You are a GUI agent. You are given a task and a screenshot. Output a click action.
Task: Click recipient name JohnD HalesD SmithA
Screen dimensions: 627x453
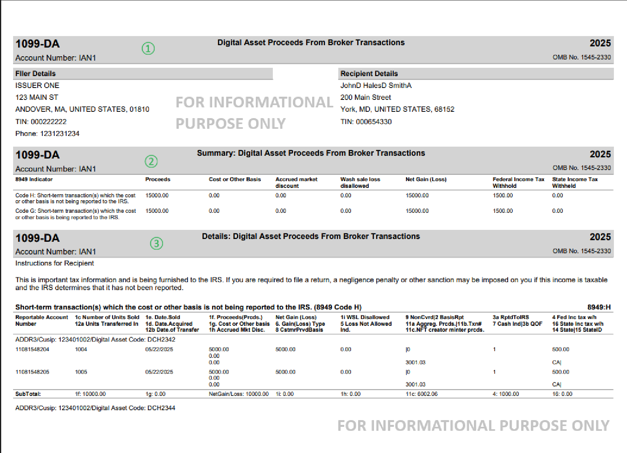pyautogui.click(x=376, y=86)
